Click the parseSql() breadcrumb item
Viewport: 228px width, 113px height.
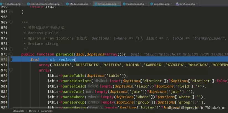(46, 111)
